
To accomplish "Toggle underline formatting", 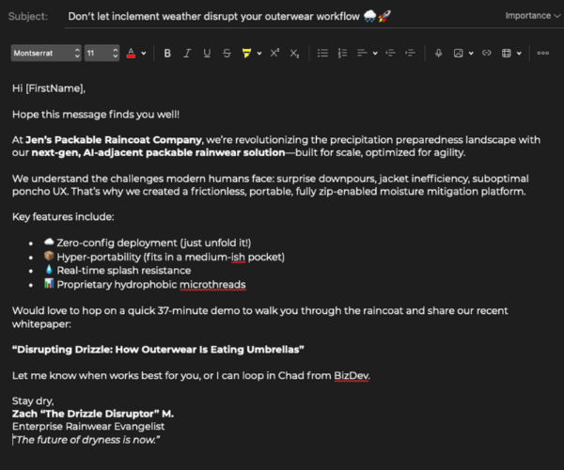I will click(207, 54).
